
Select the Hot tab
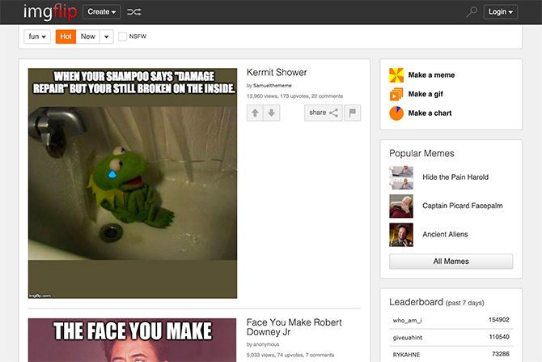66,36
